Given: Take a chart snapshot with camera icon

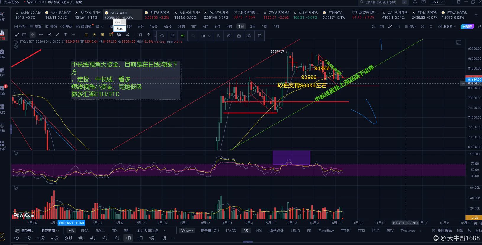Looking at the screenshot, I should click(x=382, y=27).
